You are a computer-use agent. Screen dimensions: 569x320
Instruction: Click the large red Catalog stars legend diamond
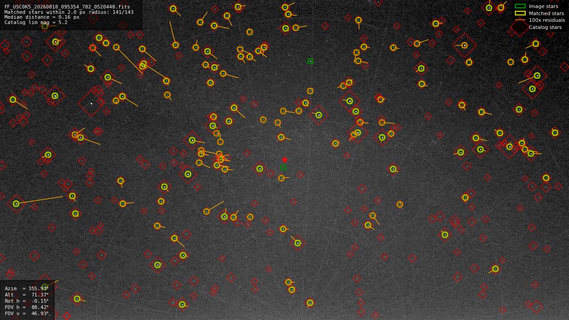click(520, 27)
